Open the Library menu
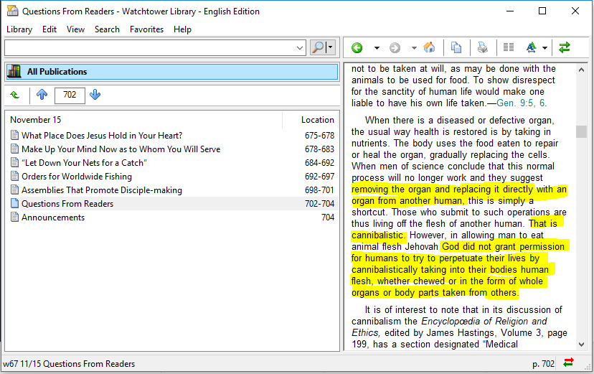Screen dimensions: 594x374 point(19,29)
